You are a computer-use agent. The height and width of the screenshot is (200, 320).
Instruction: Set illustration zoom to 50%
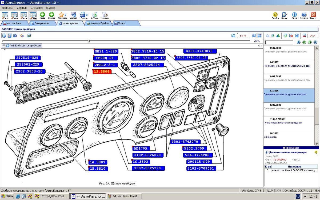[x=14, y=15]
